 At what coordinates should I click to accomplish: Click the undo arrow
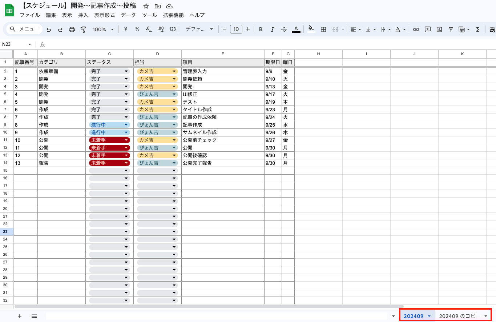49,29
